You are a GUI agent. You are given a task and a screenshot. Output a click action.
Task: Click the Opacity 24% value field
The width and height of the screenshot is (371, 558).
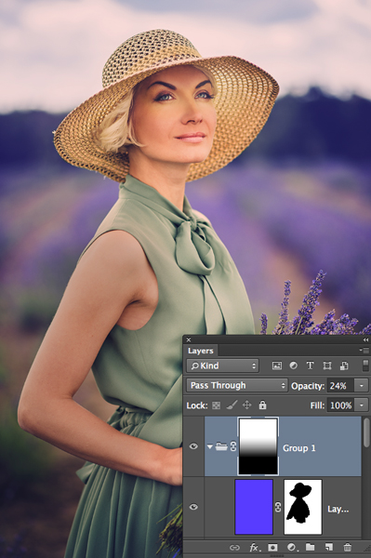tap(339, 386)
